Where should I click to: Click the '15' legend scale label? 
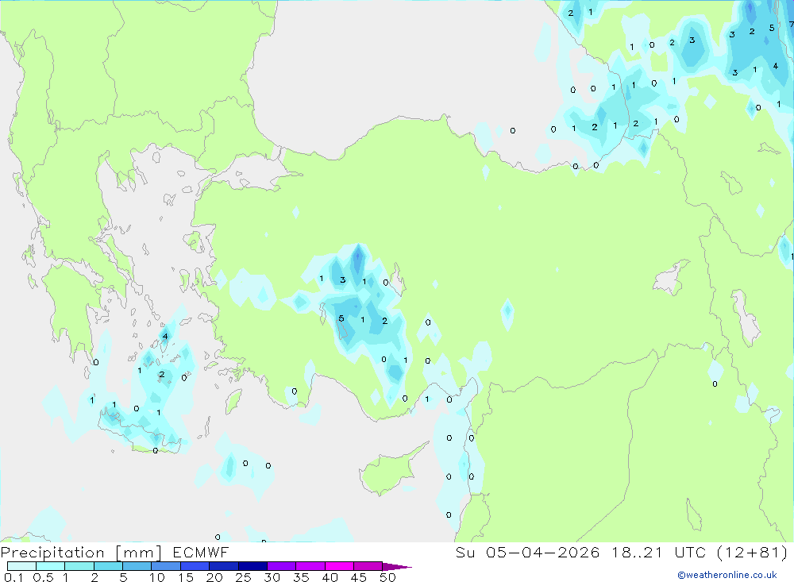pyautogui.click(x=186, y=577)
